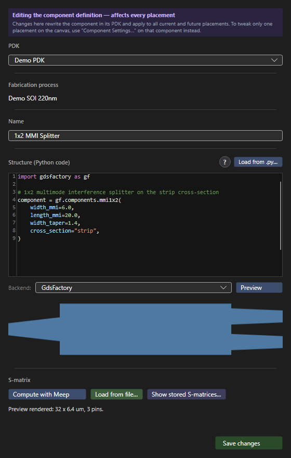Click the length_mmi=20.0 code line
291x458 pixels.
[55, 215]
